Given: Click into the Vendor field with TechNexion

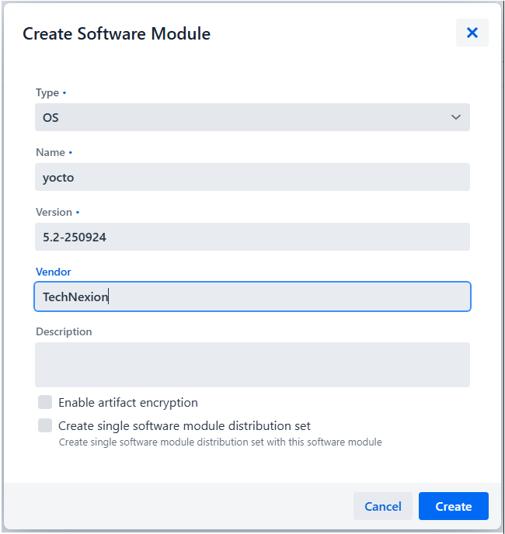Looking at the screenshot, I should 252,296.
